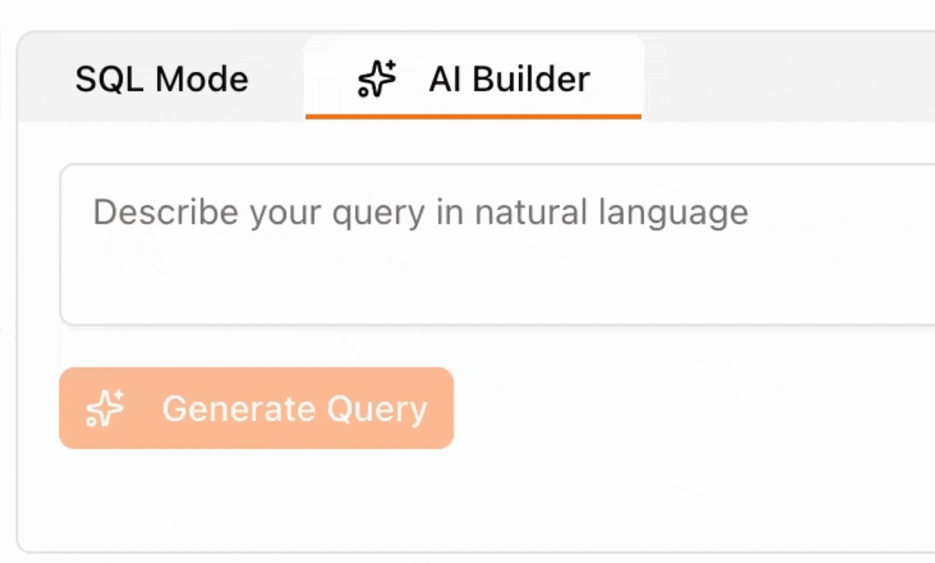Screen dimensions: 935x563
Task: Click the Generate Query button
Action: pyautogui.click(x=256, y=408)
